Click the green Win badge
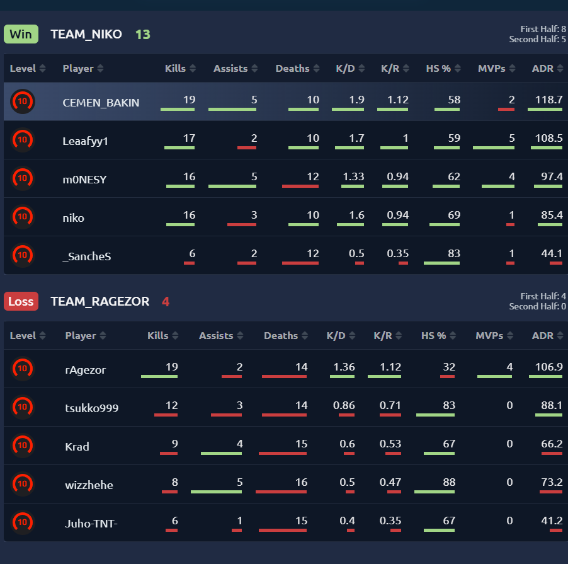 (21, 34)
